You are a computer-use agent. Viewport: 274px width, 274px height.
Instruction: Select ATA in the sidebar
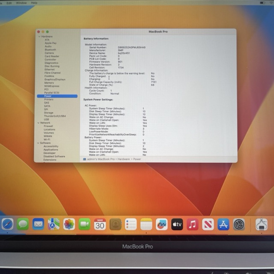pos(47,40)
